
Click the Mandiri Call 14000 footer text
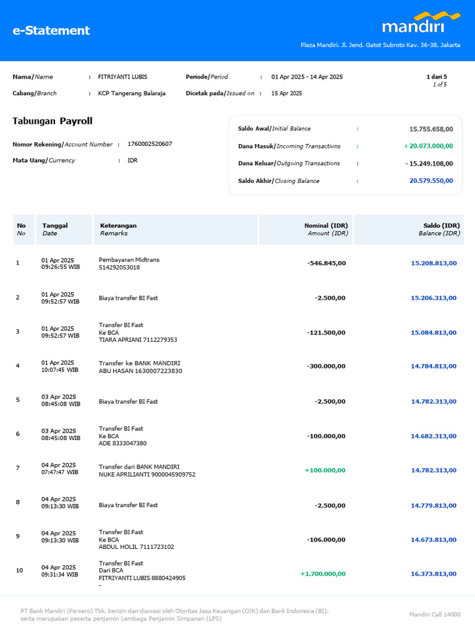coord(435,614)
